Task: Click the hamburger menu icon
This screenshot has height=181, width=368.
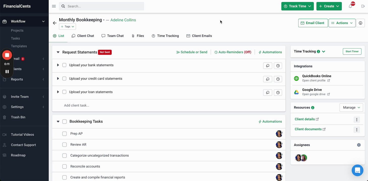Action: tap(54, 6)
